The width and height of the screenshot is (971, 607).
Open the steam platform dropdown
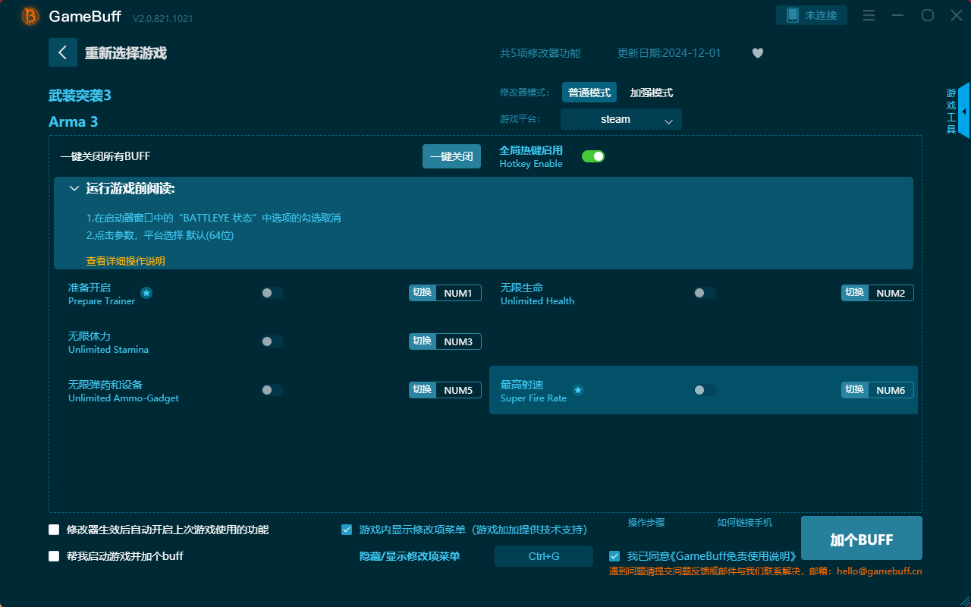[621, 119]
